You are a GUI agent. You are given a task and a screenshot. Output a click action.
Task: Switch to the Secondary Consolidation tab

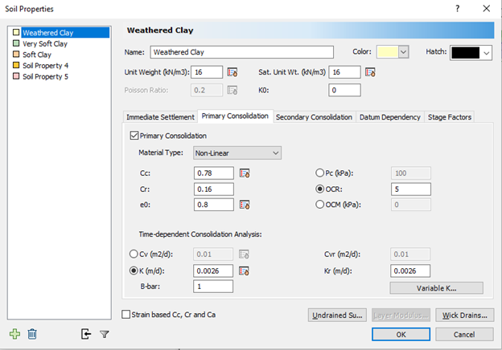coord(314,117)
